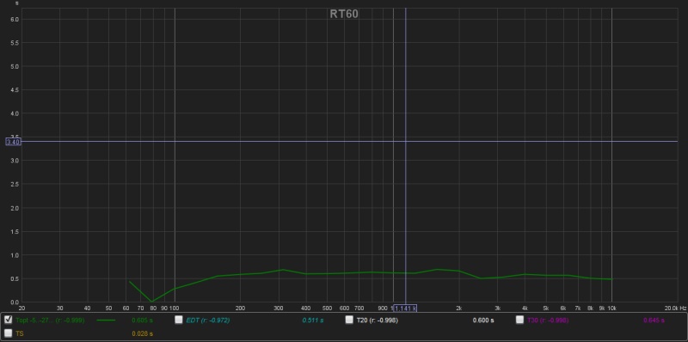Click the RT60 graph title
This screenshot has width=688, height=342.
coord(344,14)
